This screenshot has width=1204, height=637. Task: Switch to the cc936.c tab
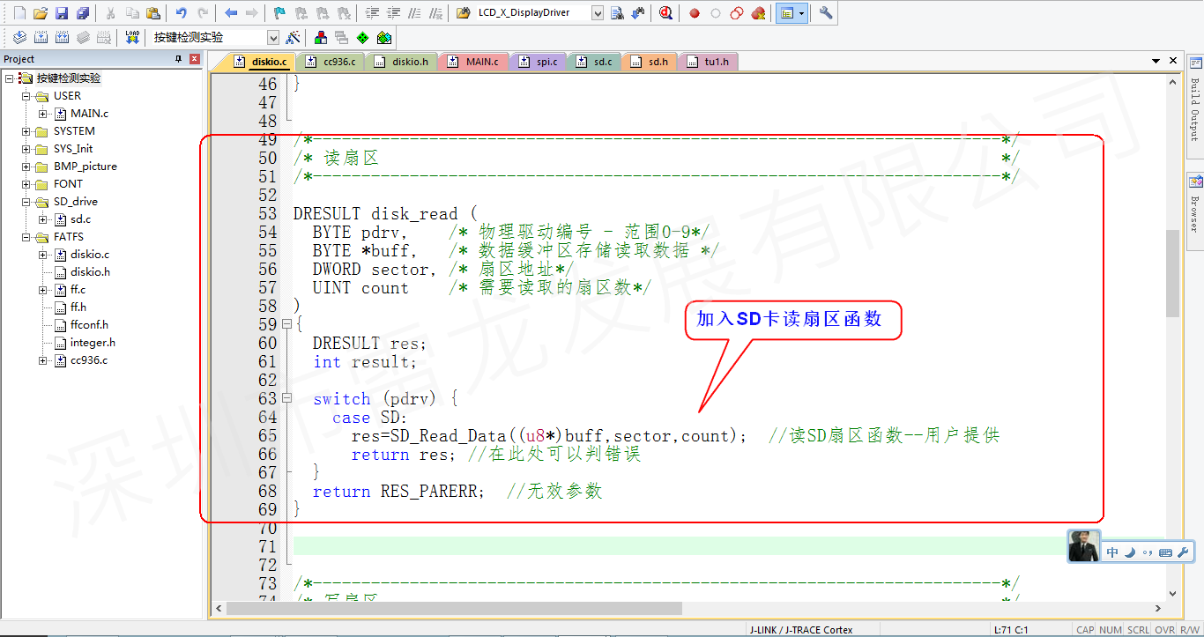[331, 62]
